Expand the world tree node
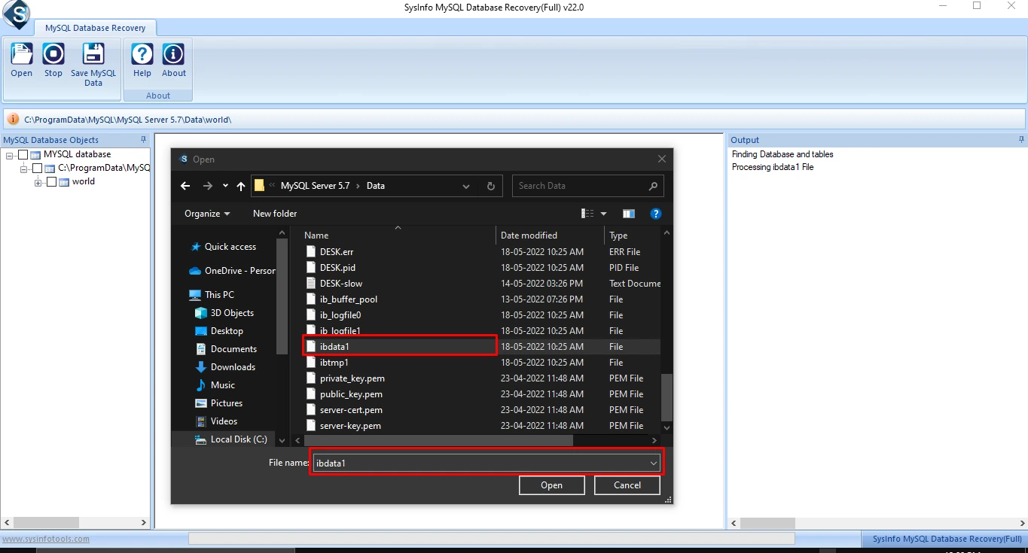The height and width of the screenshot is (553, 1028). click(38, 181)
